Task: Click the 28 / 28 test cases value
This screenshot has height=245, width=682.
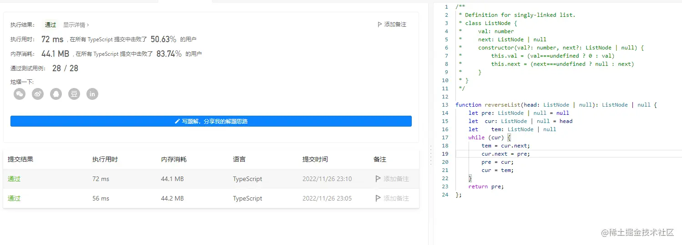Action: pos(65,68)
